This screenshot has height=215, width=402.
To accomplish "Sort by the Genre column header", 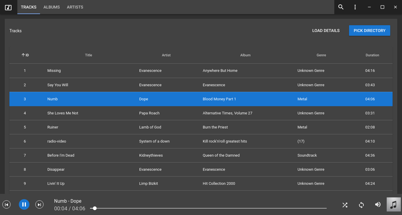I will [x=321, y=55].
